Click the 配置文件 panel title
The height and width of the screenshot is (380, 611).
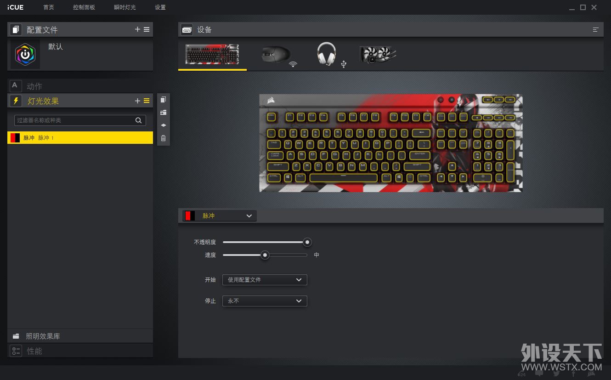point(42,30)
